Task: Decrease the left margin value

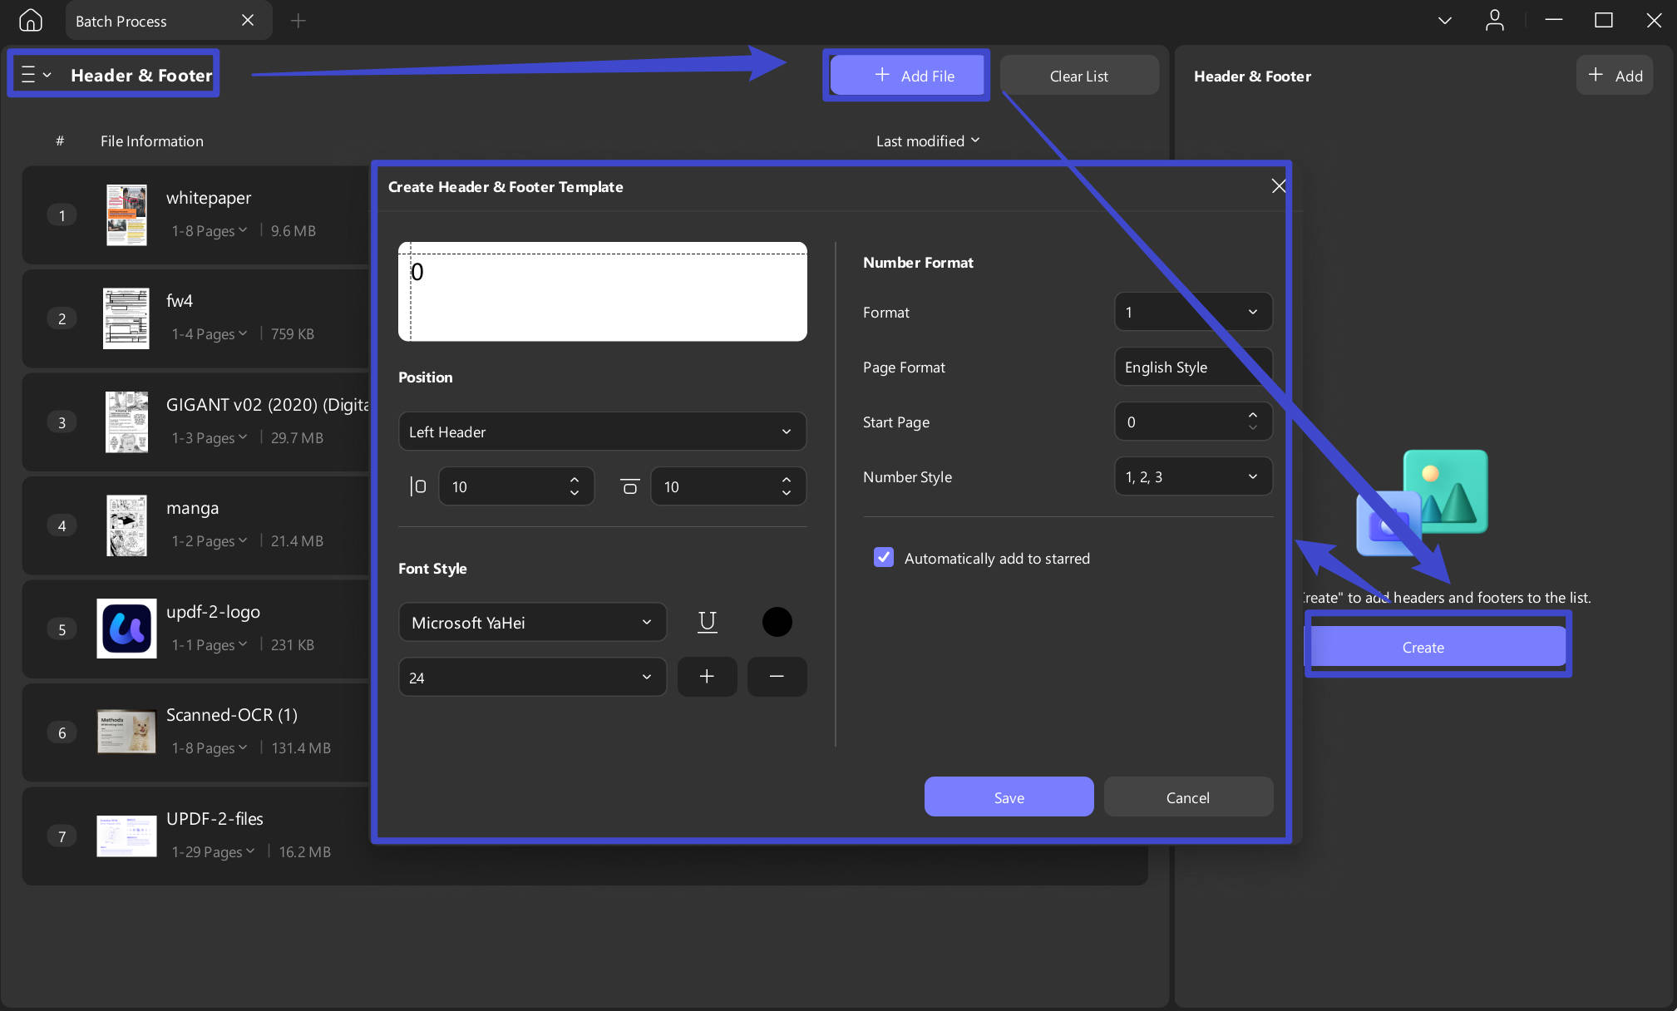Action: coord(575,493)
